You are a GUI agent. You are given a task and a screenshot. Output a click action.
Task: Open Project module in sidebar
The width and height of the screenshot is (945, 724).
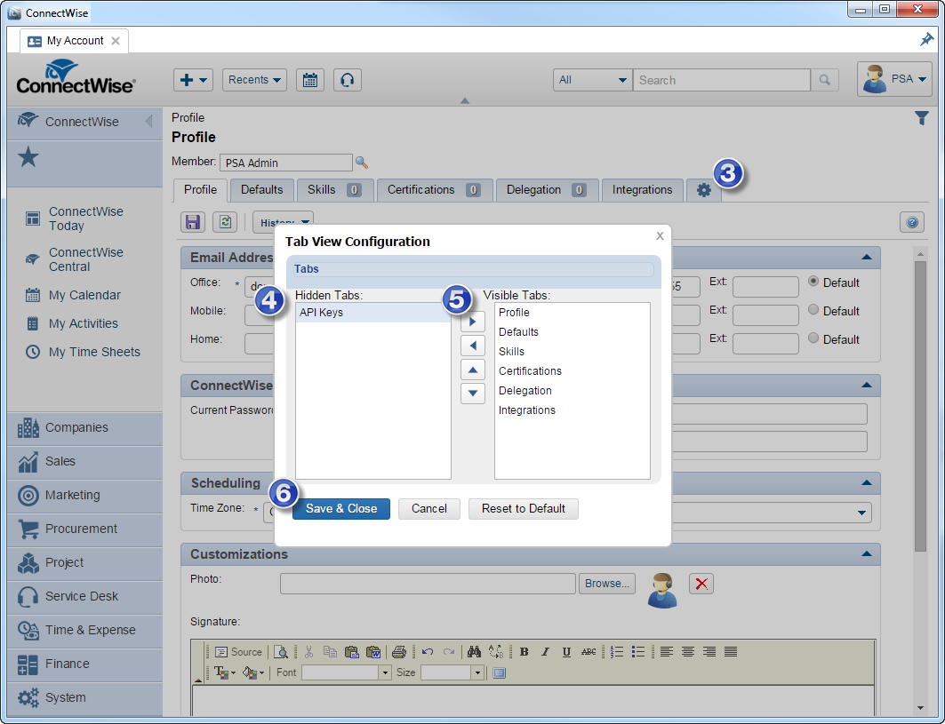(x=85, y=562)
